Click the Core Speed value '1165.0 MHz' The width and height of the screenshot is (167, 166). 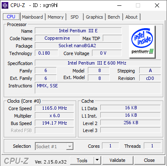[54, 108]
